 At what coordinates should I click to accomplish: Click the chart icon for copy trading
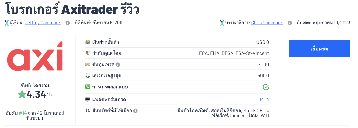click(x=88, y=87)
